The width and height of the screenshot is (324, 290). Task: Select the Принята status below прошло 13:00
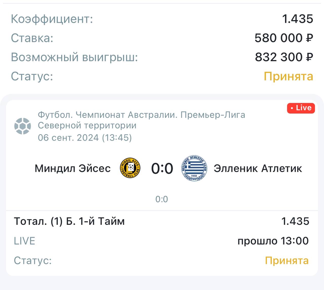coord(287,261)
